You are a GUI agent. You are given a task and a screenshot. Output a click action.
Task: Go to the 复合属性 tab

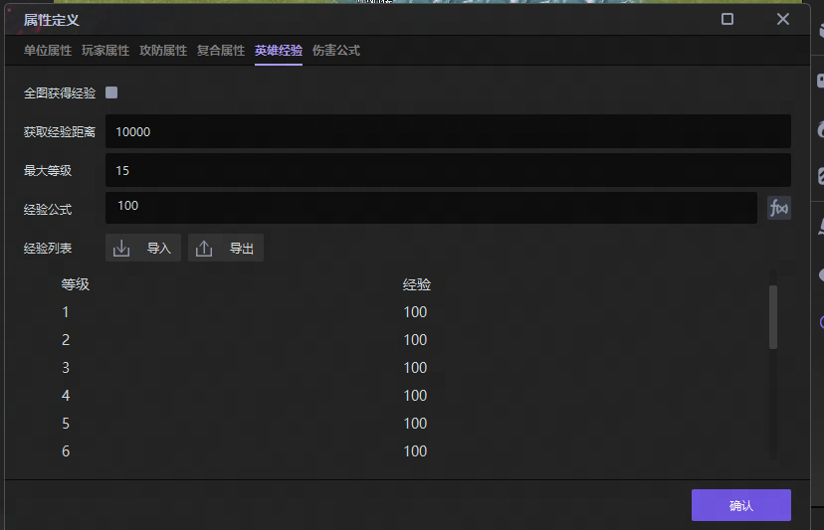pyautogui.click(x=221, y=51)
